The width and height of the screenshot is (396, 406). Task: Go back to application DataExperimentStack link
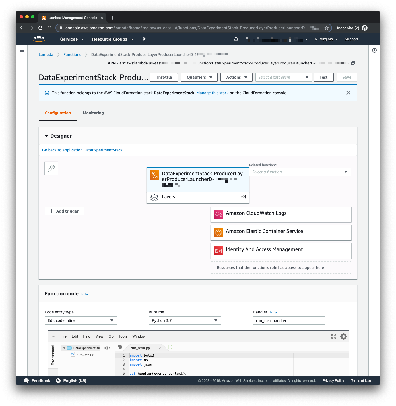(82, 150)
